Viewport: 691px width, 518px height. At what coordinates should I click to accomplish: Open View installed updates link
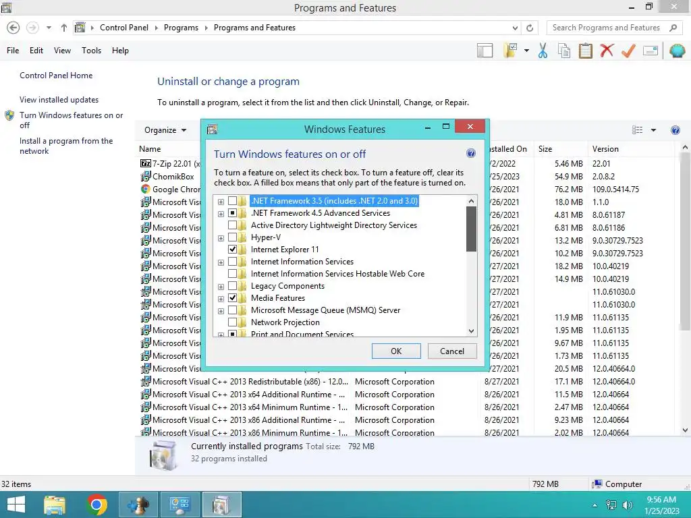(59, 100)
